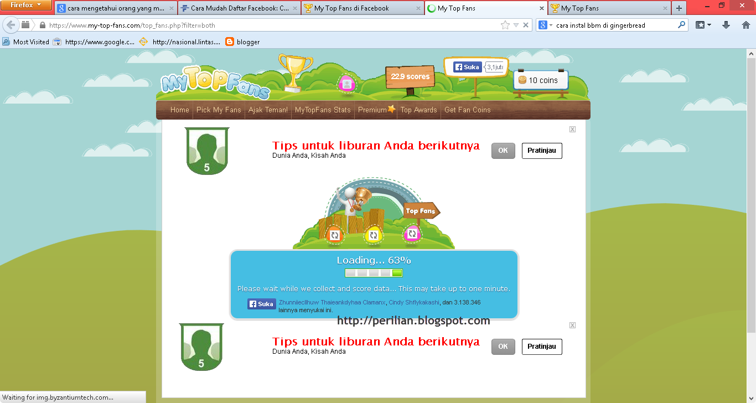Click the Suka button in the loading box
756x403 pixels.
[x=261, y=303]
